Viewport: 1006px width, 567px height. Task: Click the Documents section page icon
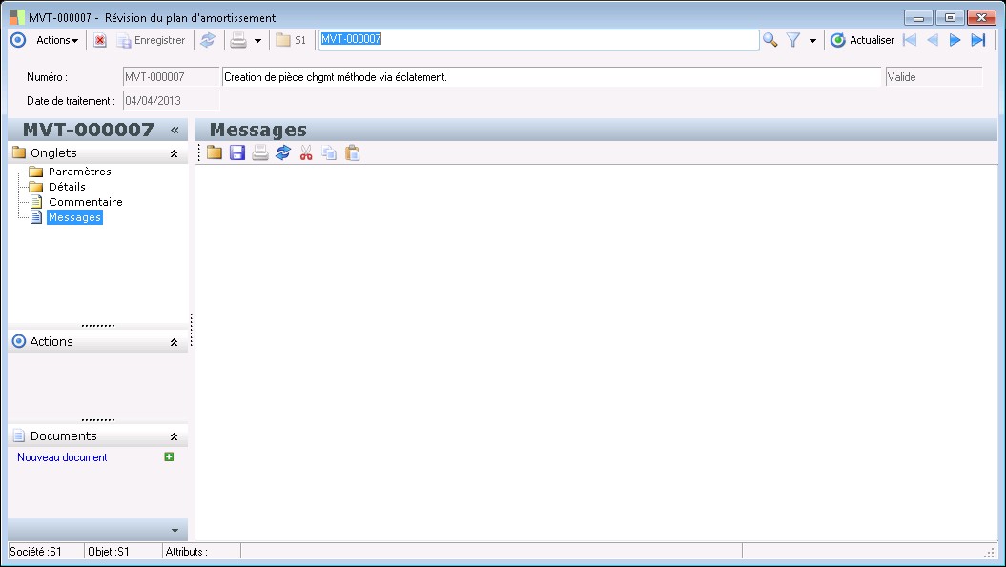(19, 435)
